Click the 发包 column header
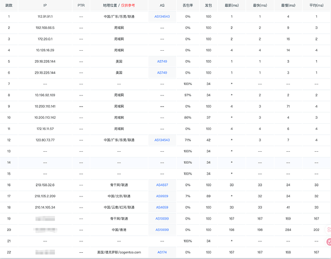 pos(209,5)
